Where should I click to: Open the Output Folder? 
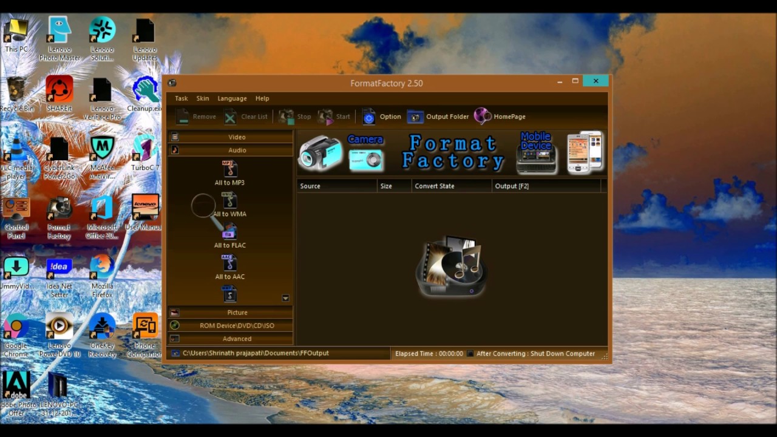coord(438,117)
